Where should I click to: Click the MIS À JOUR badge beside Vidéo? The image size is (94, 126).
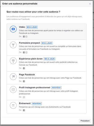32,27
